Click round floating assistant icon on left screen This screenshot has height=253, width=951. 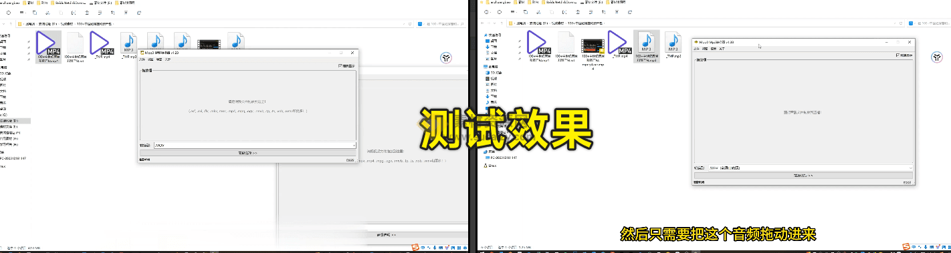447,59
